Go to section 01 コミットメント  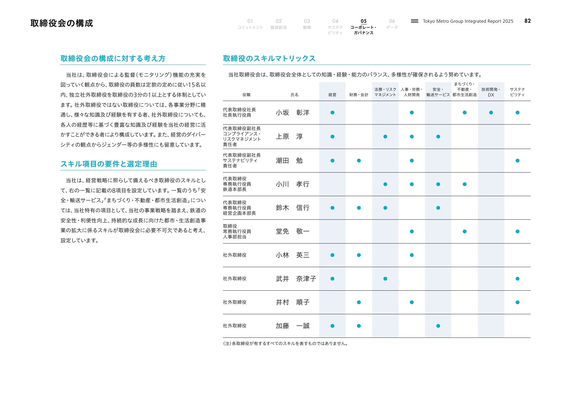click(250, 24)
